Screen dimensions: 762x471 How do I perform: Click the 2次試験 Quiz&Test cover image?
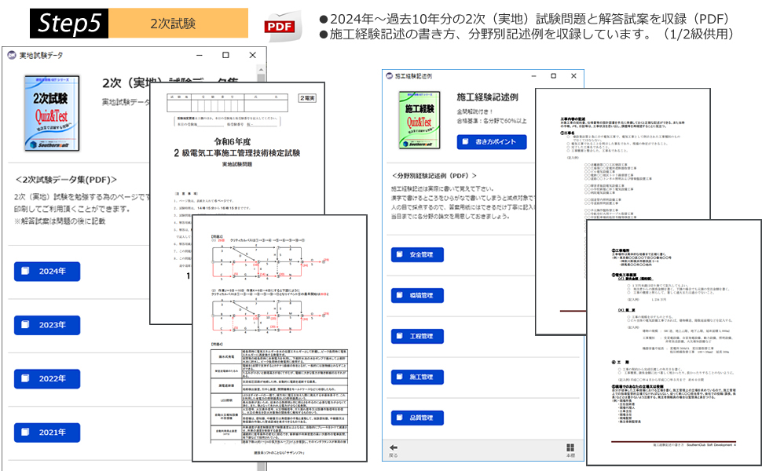click(52, 113)
